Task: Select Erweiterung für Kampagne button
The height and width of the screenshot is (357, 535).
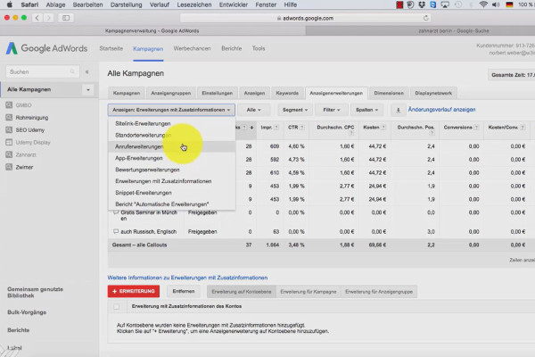Action: coord(309,292)
